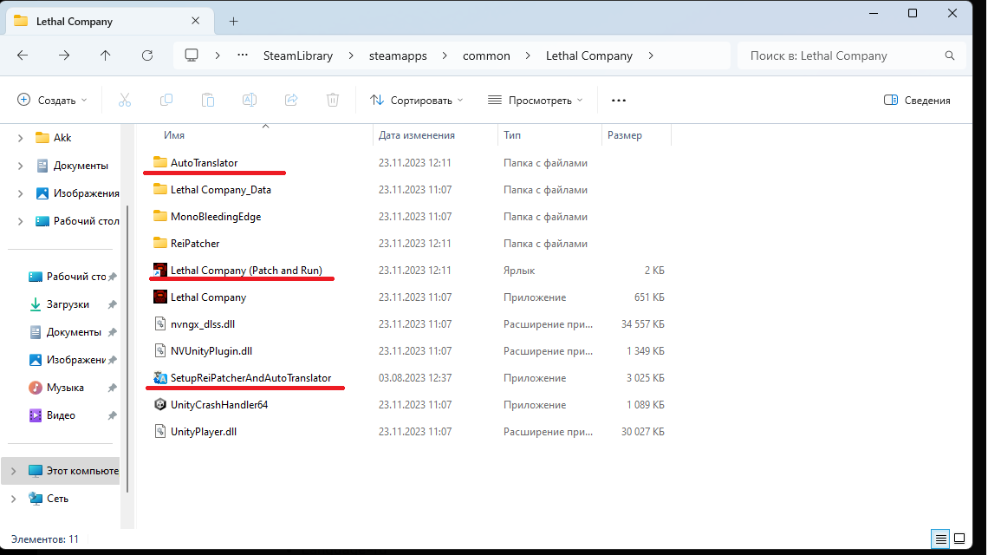Select the Lethal Company tab
988x555 pixels.
coord(110,21)
